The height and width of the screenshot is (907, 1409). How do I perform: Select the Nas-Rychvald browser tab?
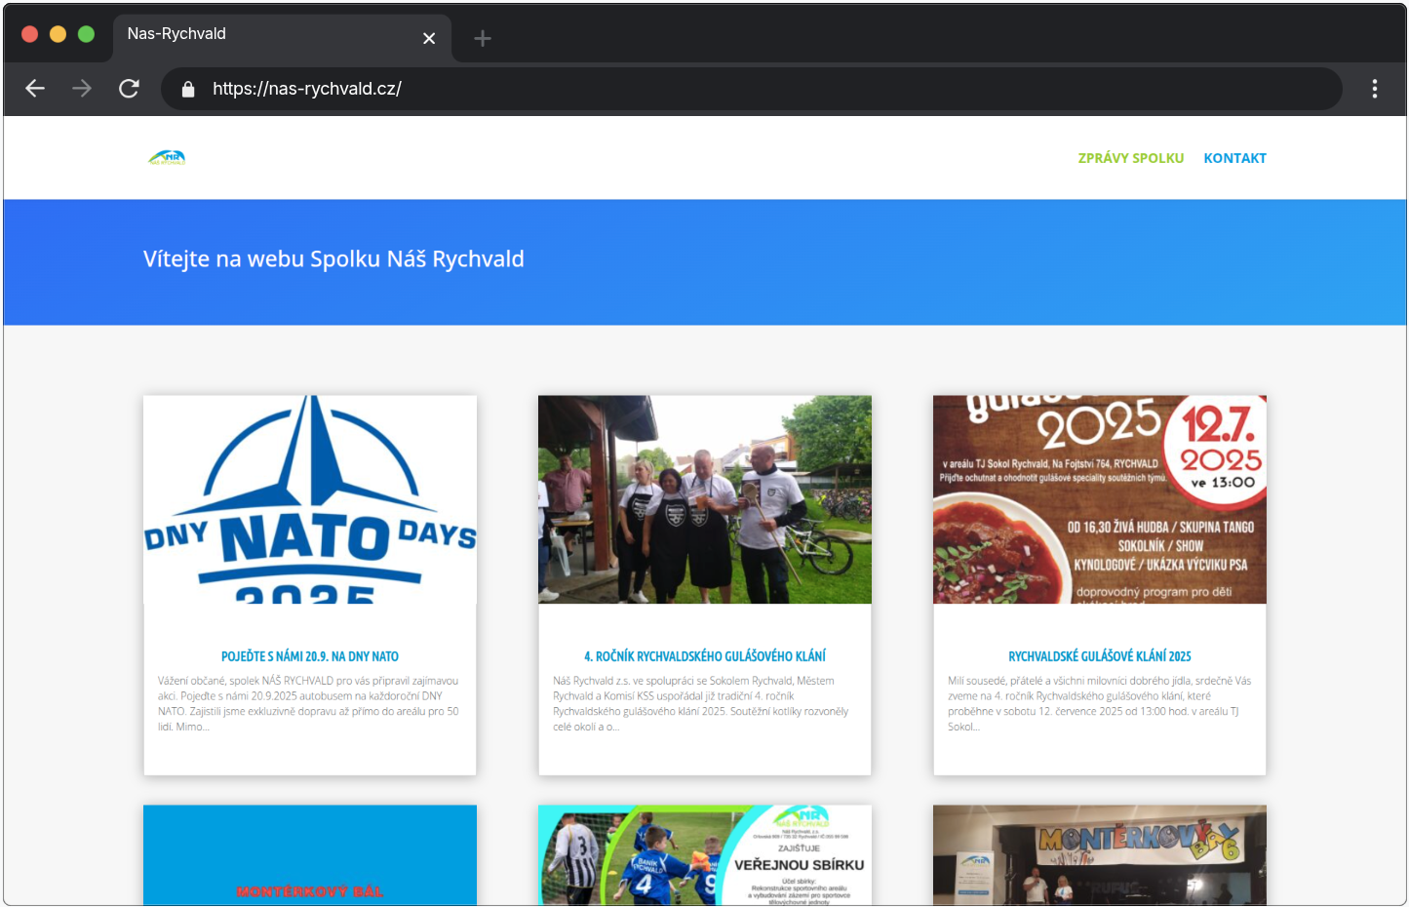click(263, 34)
